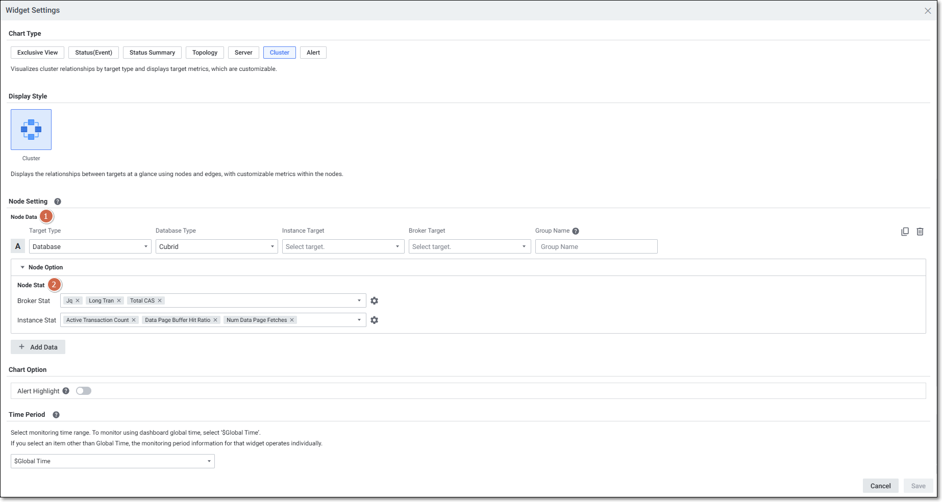The width and height of the screenshot is (942, 502).
Task: Collapse the Node Option section
Action: click(22, 267)
